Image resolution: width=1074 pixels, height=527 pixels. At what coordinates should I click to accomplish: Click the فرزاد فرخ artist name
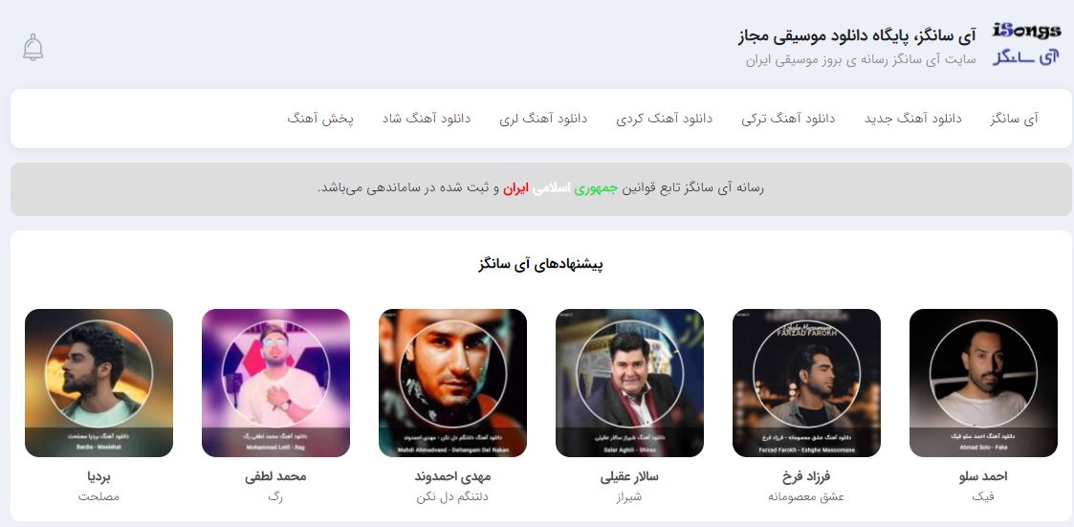tap(807, 476)
